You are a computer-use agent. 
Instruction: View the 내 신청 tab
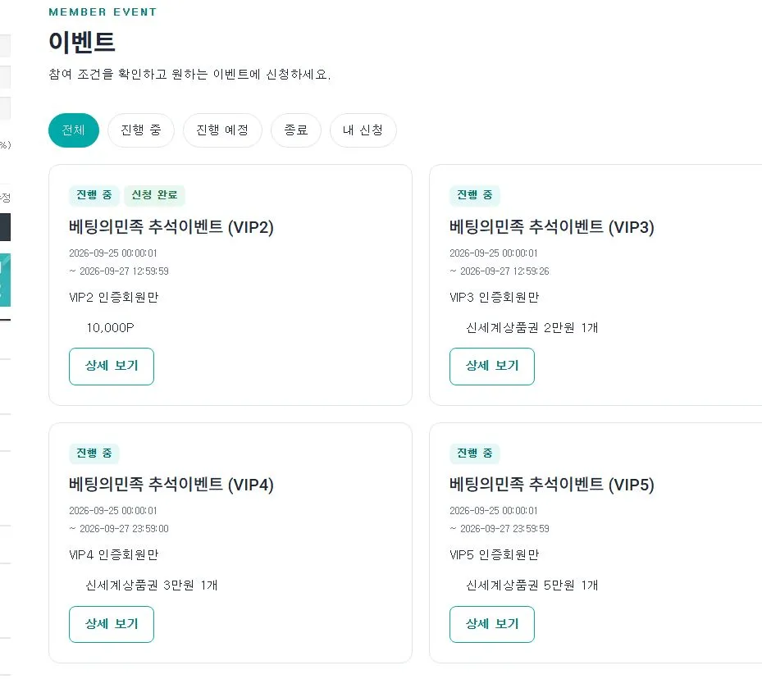point(363,130)
